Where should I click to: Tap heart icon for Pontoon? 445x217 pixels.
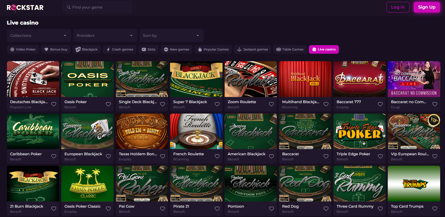click(271, 209)
